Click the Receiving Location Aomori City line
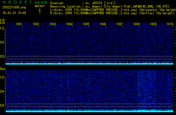Screen dimensions: 176x115 pos(110,6)
